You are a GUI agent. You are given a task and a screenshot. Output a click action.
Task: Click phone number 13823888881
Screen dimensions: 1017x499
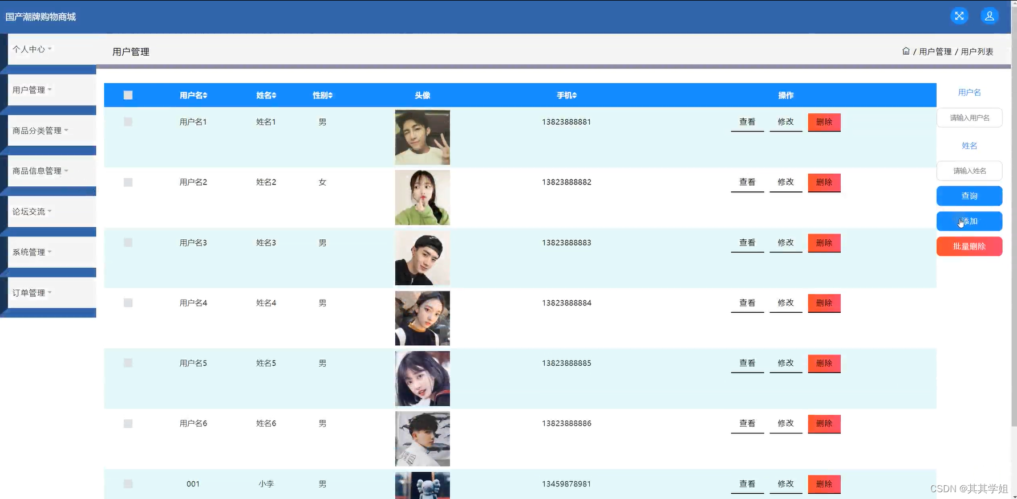coord(566,122)
